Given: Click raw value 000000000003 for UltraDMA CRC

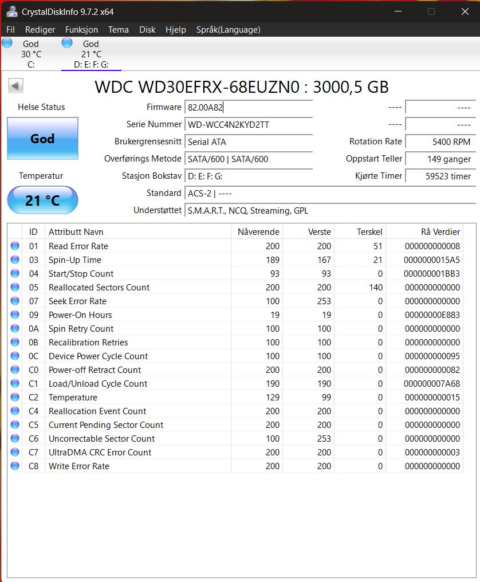Looking at the screenshot, I should click(432, 452).
